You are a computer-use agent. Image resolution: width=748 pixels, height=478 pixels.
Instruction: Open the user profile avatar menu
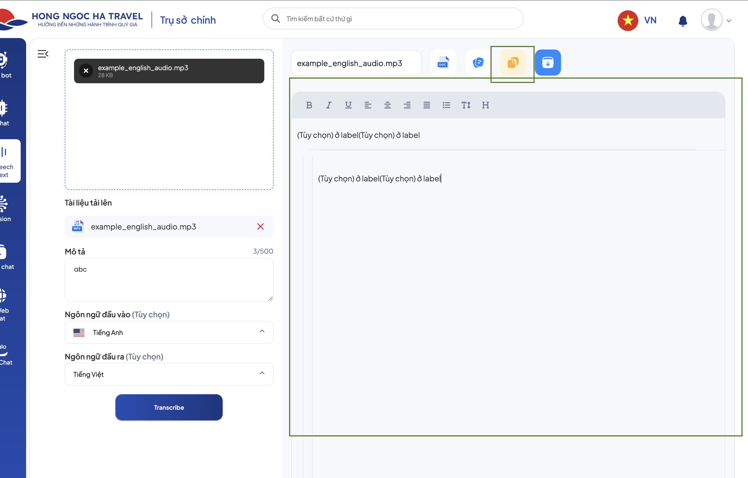coord(711,20)
